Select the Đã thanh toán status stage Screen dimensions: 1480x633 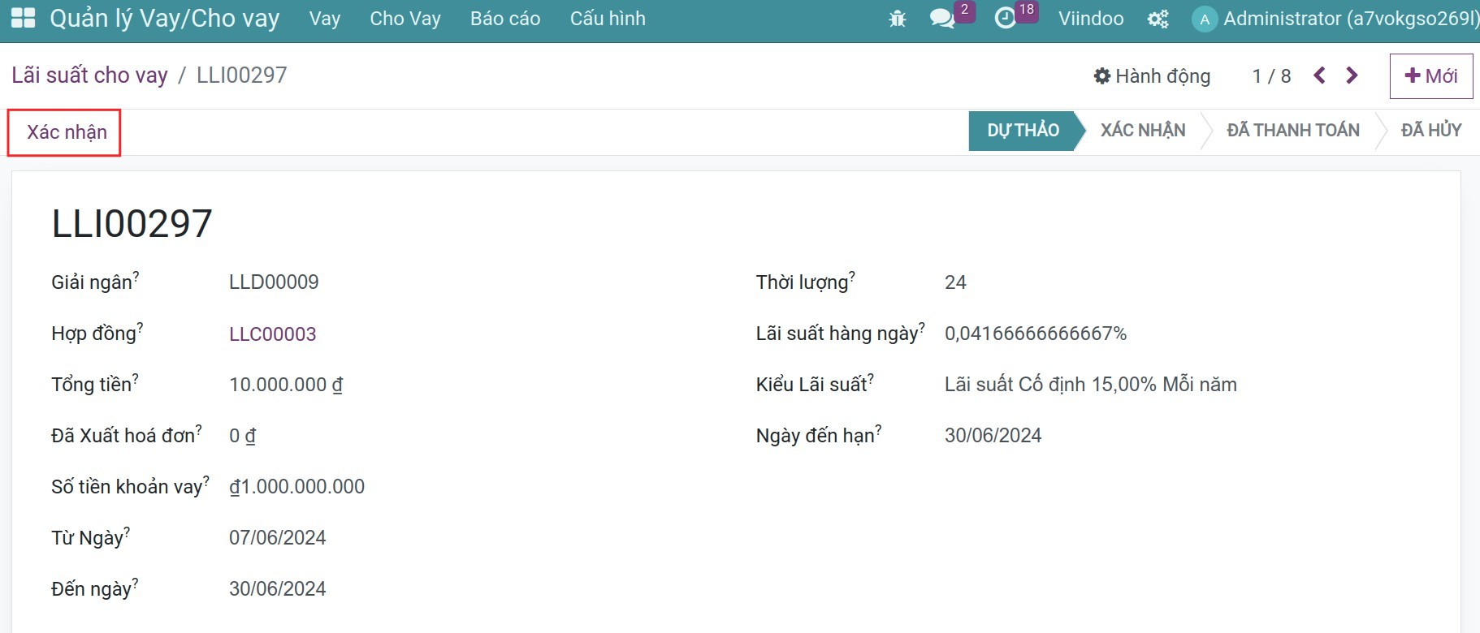[x=1293, y=131]
